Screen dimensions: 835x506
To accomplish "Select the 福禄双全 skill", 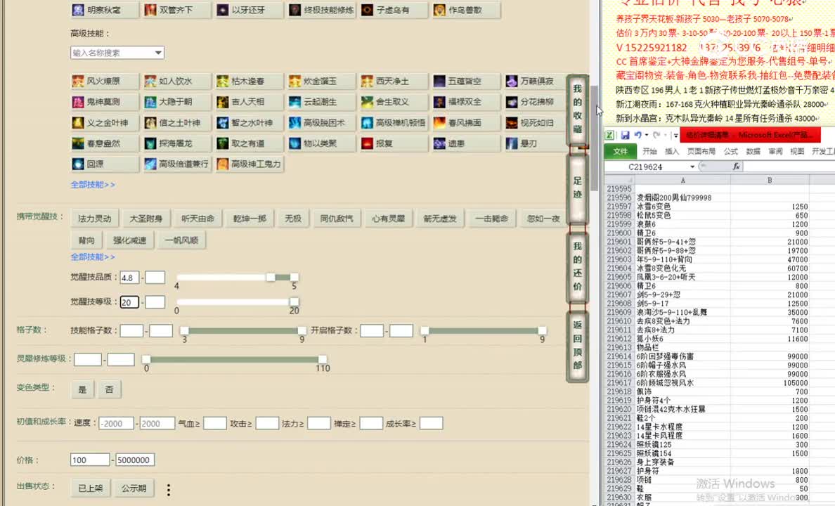I will pyautogui.click(x=466, y=102).
